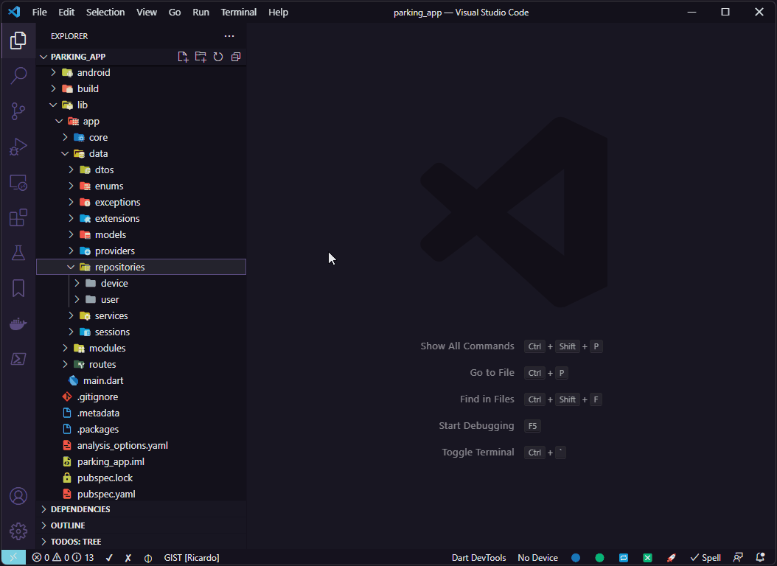Open notifications bell in status bar
777x566 pixels.
click(761, 558)
